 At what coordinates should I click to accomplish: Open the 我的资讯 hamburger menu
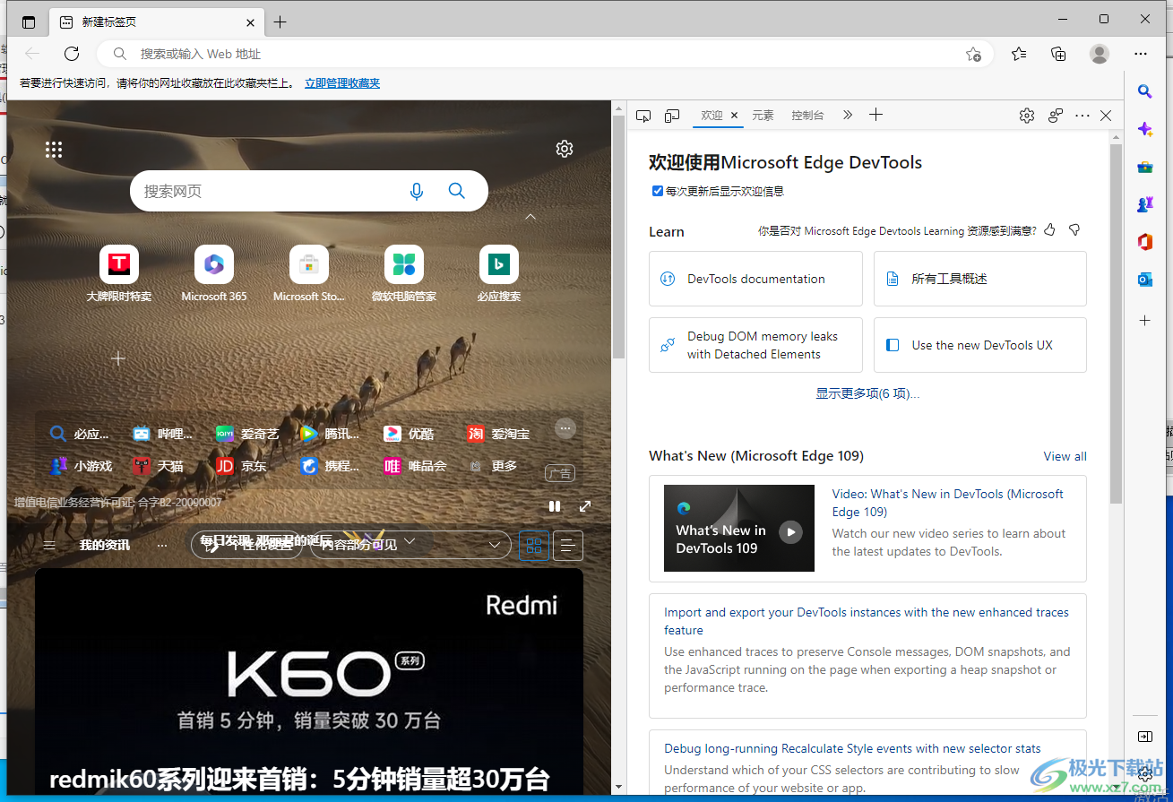[x=49, y=545]
